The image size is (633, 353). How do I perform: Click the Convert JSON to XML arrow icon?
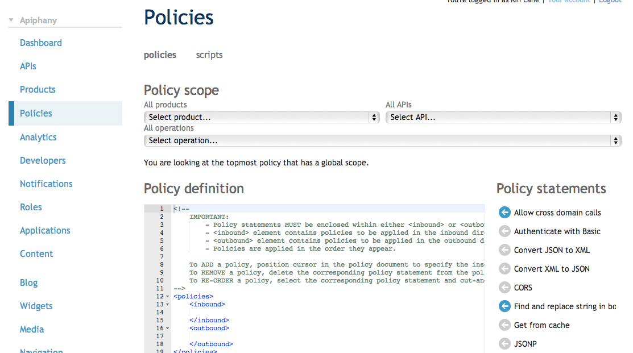pos(504,250)
